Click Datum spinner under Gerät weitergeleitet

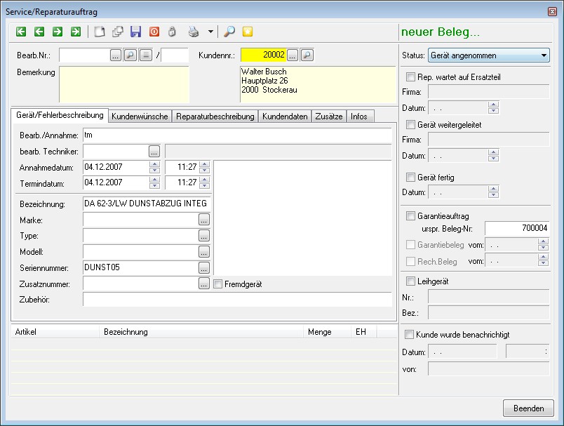(x=494, y=155)
